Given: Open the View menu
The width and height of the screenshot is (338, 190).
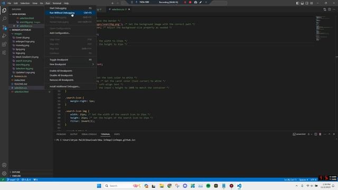Looking at the screenshot, I should click(35, 3).
